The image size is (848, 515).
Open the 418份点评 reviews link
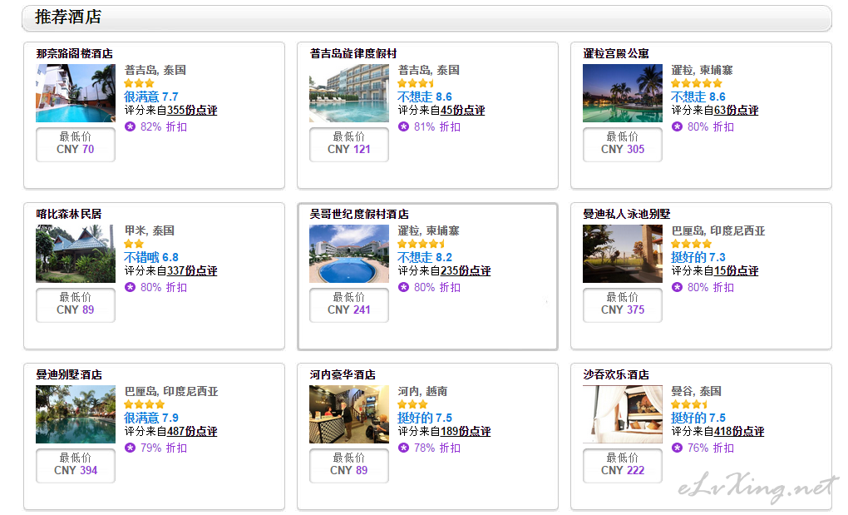739,432
